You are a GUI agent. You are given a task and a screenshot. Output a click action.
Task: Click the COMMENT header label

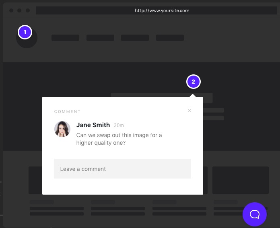click(68, 112)
